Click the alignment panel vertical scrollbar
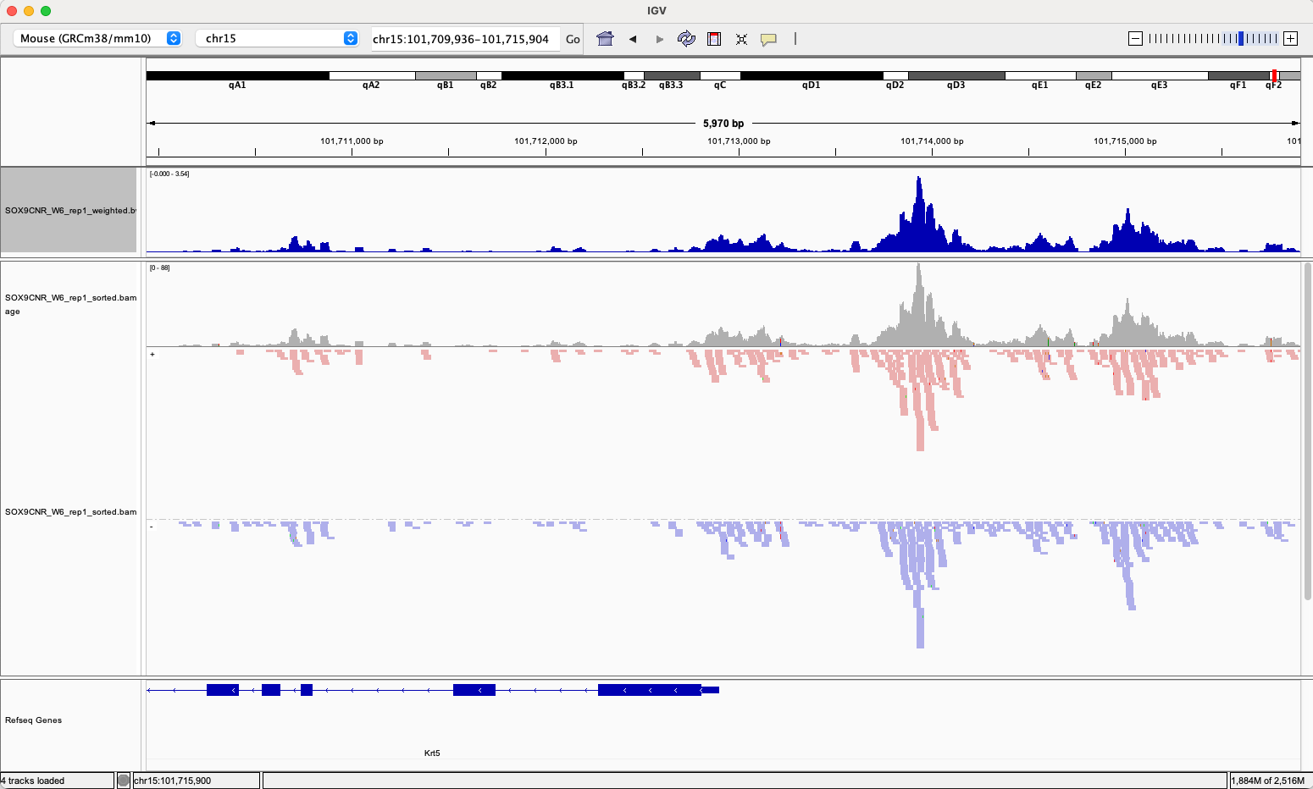The height and width of the screenshot is (789, 1313). pos(1308,432)
